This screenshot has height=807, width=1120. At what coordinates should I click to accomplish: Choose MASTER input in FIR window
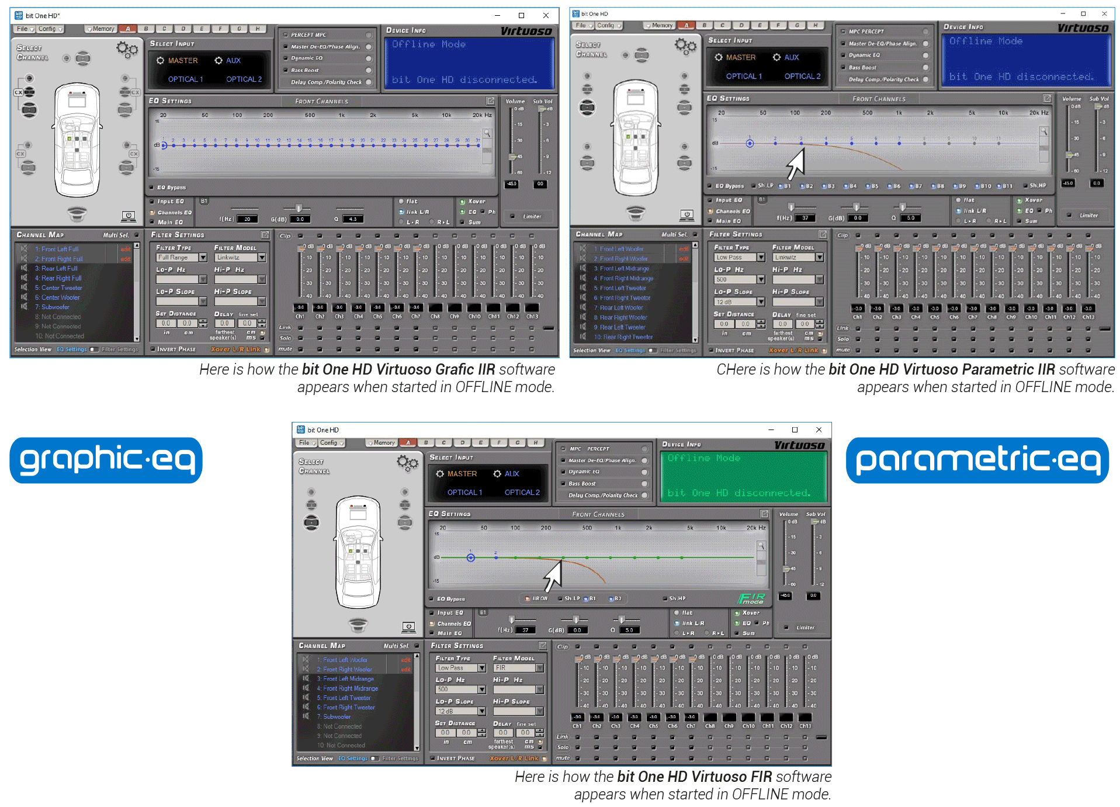(x=462, y=474)
